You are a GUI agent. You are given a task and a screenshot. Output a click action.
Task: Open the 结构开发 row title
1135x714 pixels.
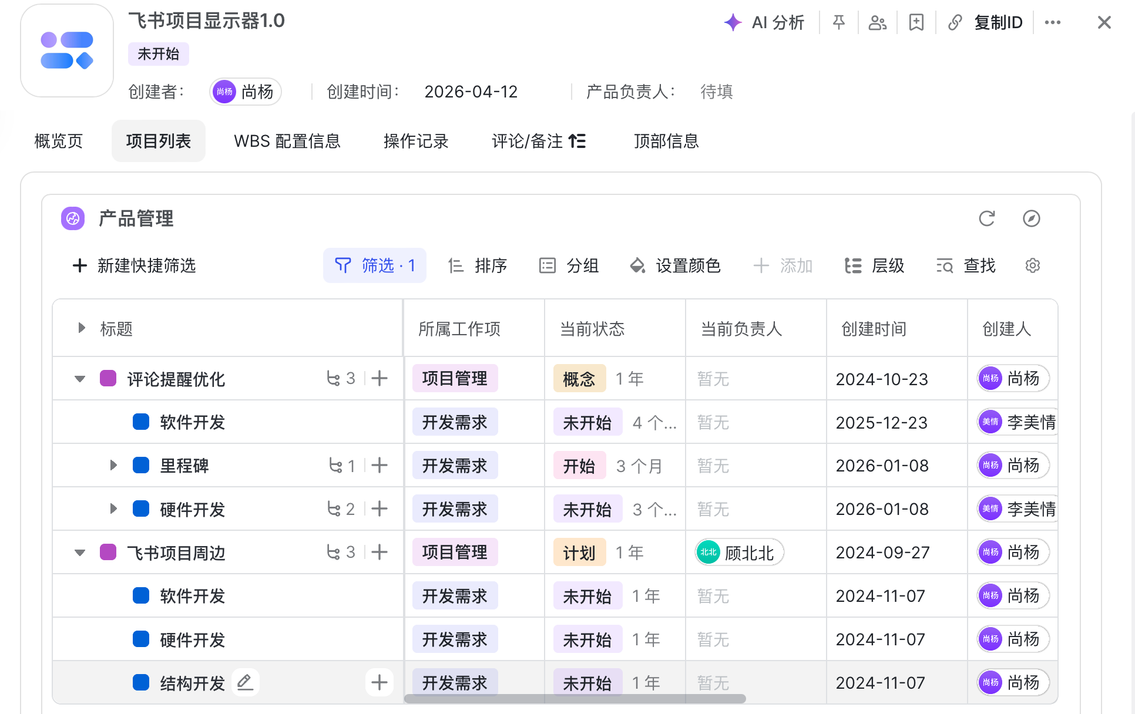(193, 683)
